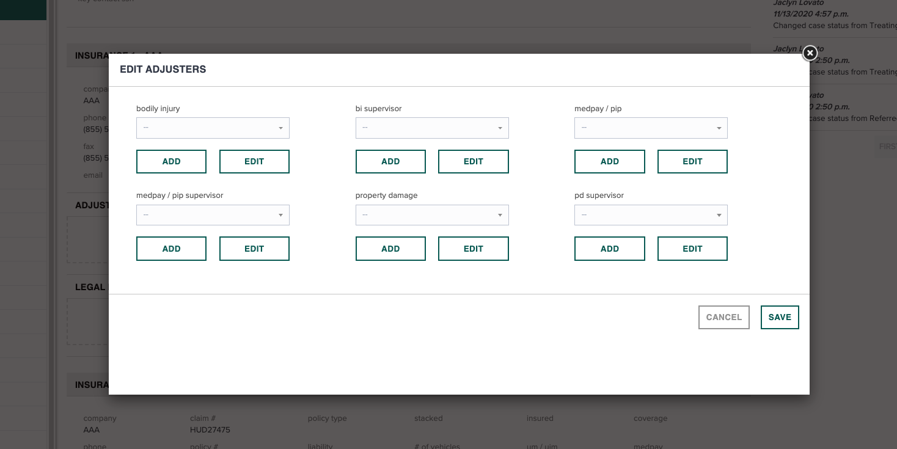Add a bodily injury adjuster

171,161
